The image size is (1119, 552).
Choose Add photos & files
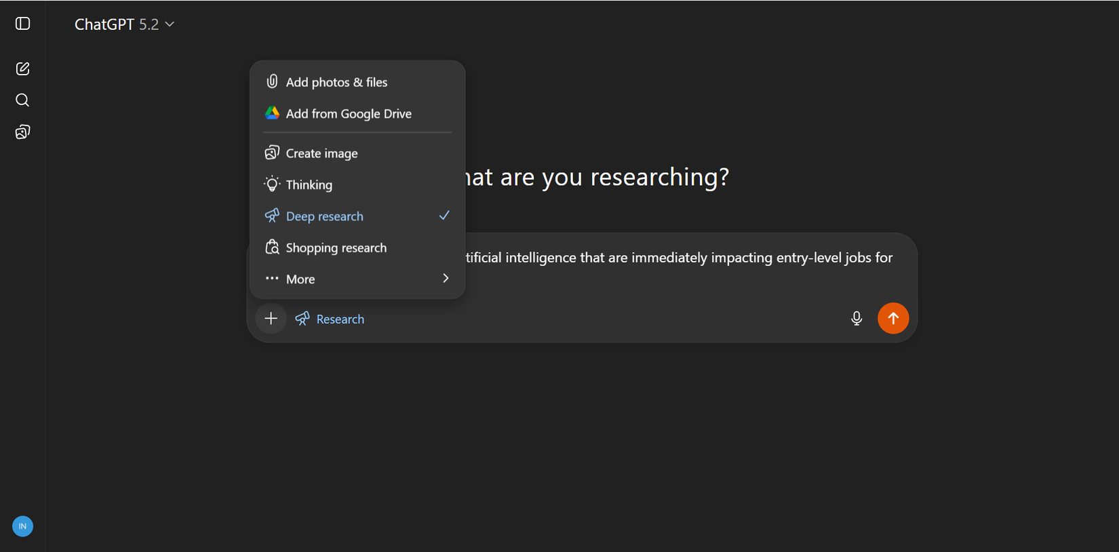357,82
